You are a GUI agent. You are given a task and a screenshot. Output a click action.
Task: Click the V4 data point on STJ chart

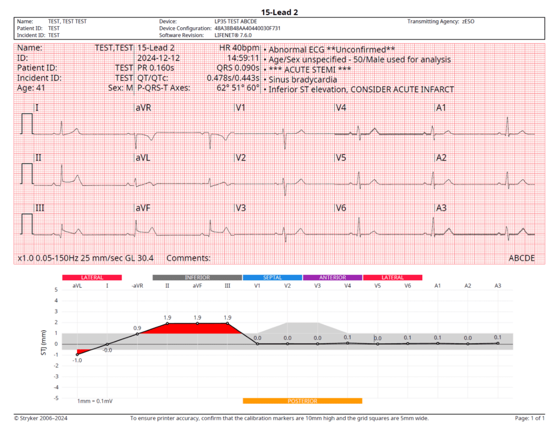347,343
